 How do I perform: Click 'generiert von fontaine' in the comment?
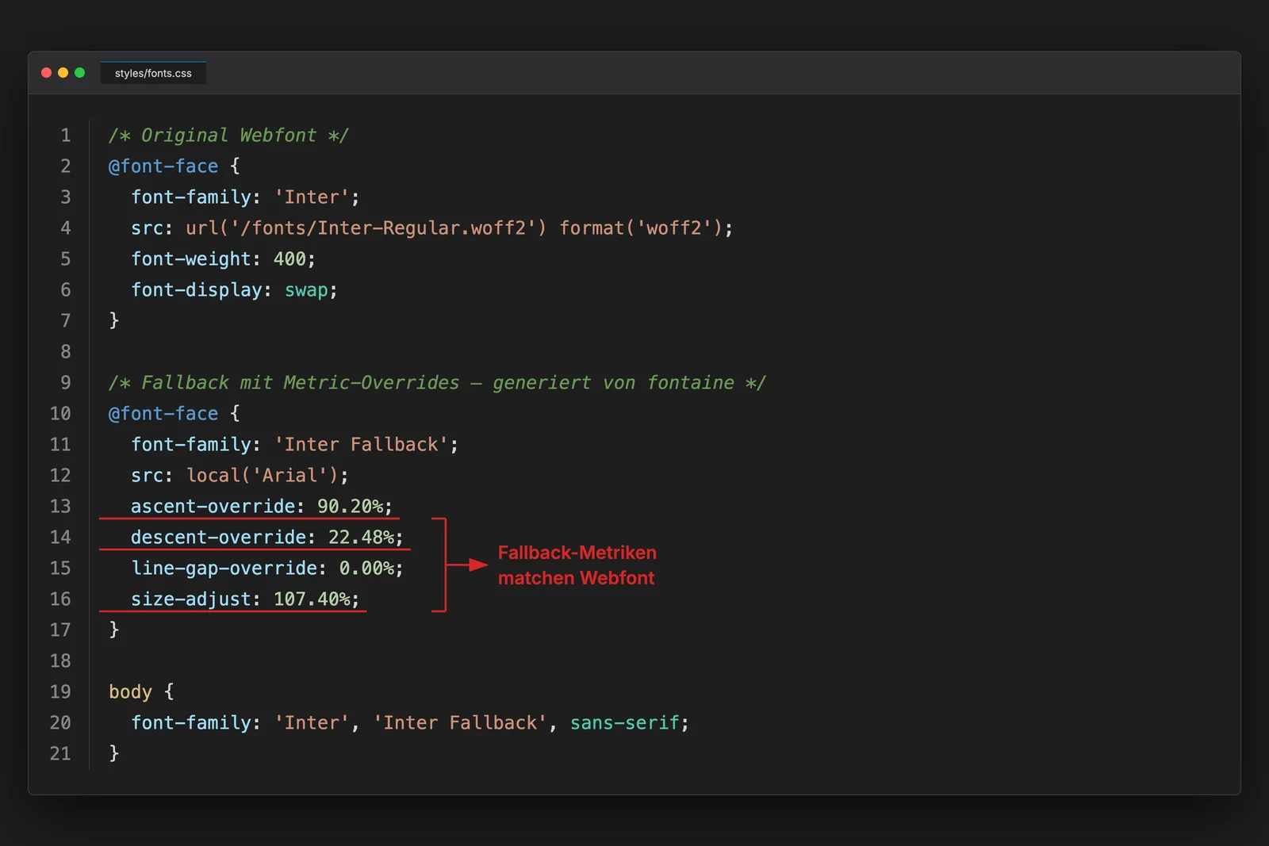613,383
